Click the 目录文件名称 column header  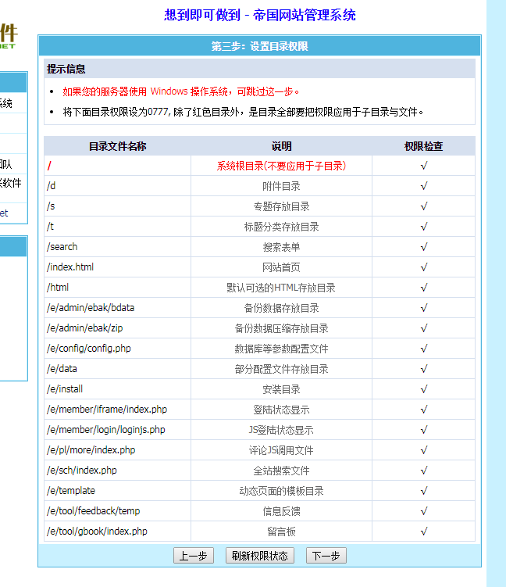click(x=117, y=146)
